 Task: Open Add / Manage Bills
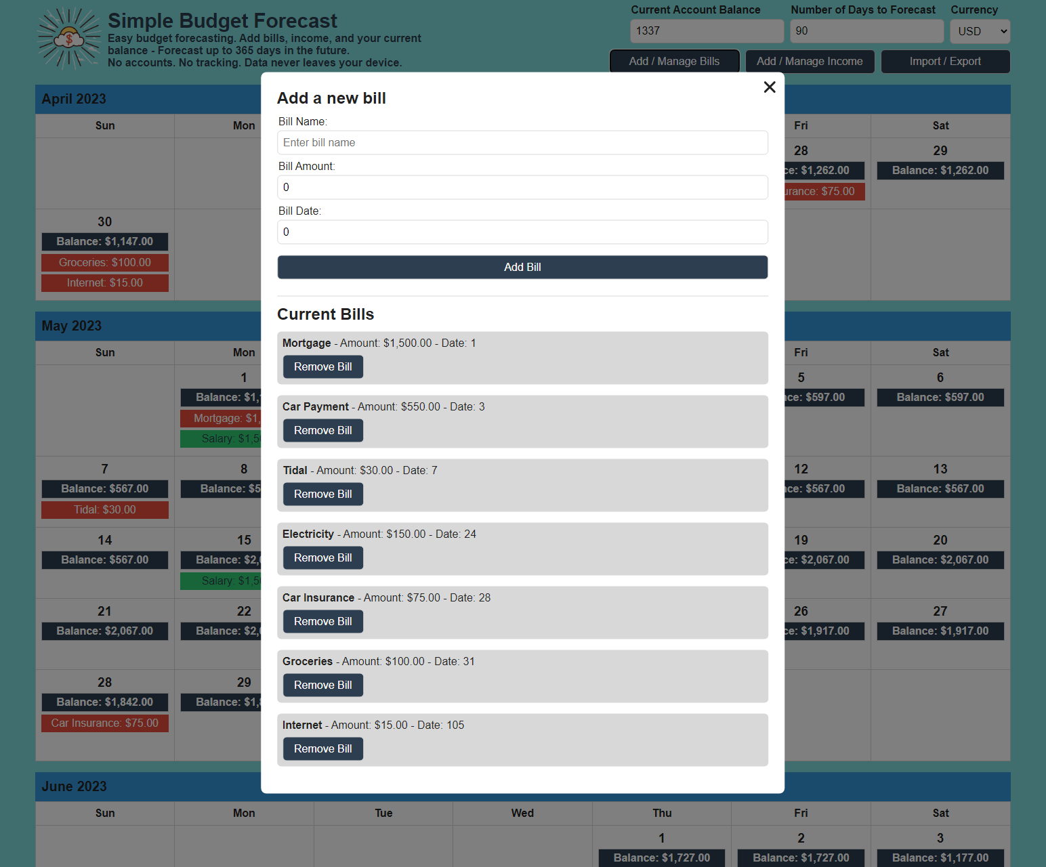click(674, 61)
